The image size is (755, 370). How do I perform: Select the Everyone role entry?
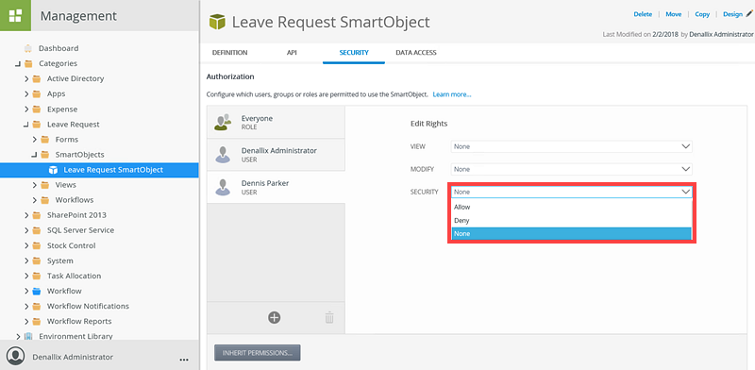(276, 123)
